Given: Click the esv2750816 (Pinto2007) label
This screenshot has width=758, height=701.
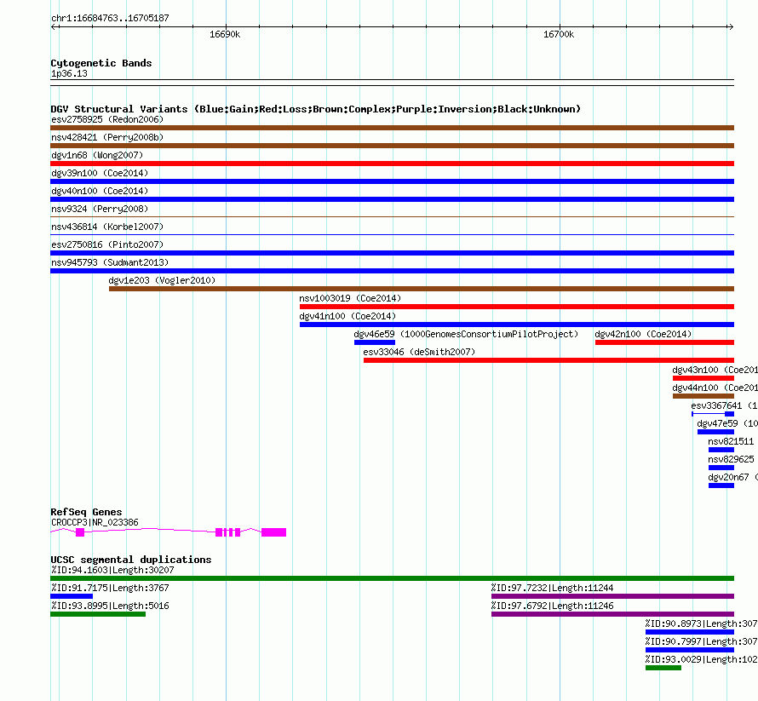Looking at the screenshot, I should click(107, 244).
